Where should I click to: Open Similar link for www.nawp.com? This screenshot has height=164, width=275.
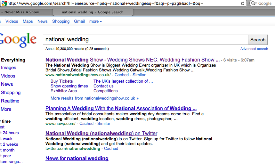104,124
